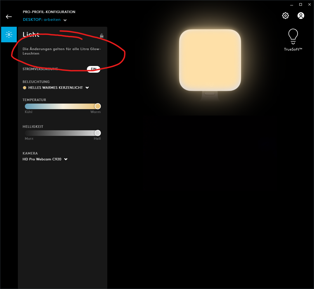314x289 pixels.
Task: Click the Pro-Profil-Konfiguration header
Action: pyautogui.click(x=49, y=12)
